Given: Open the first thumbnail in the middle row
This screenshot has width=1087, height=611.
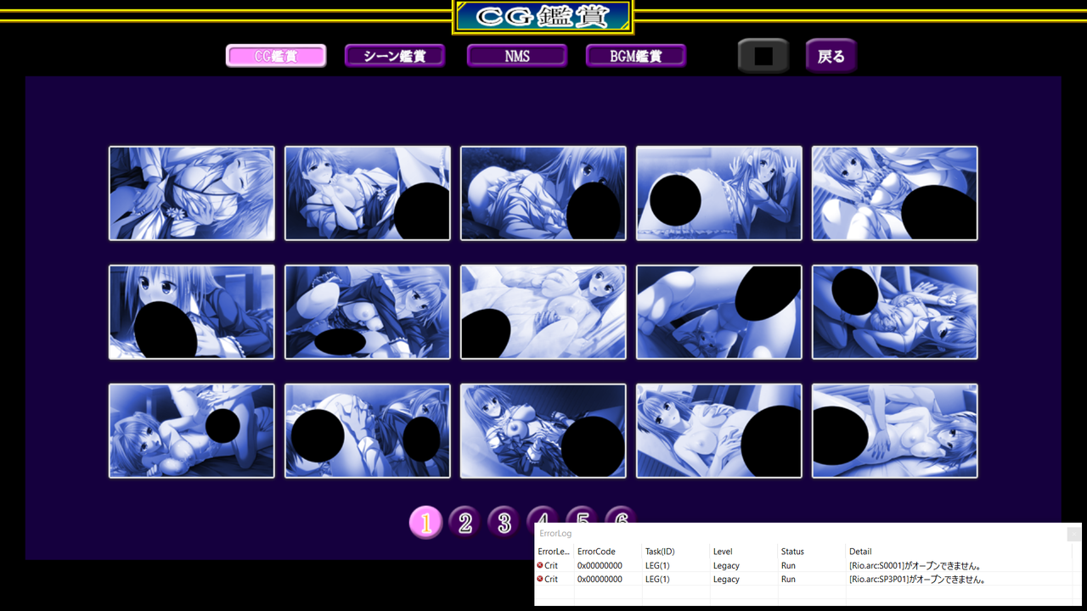Looking at the screenshot, I should (x=192, y=312).
